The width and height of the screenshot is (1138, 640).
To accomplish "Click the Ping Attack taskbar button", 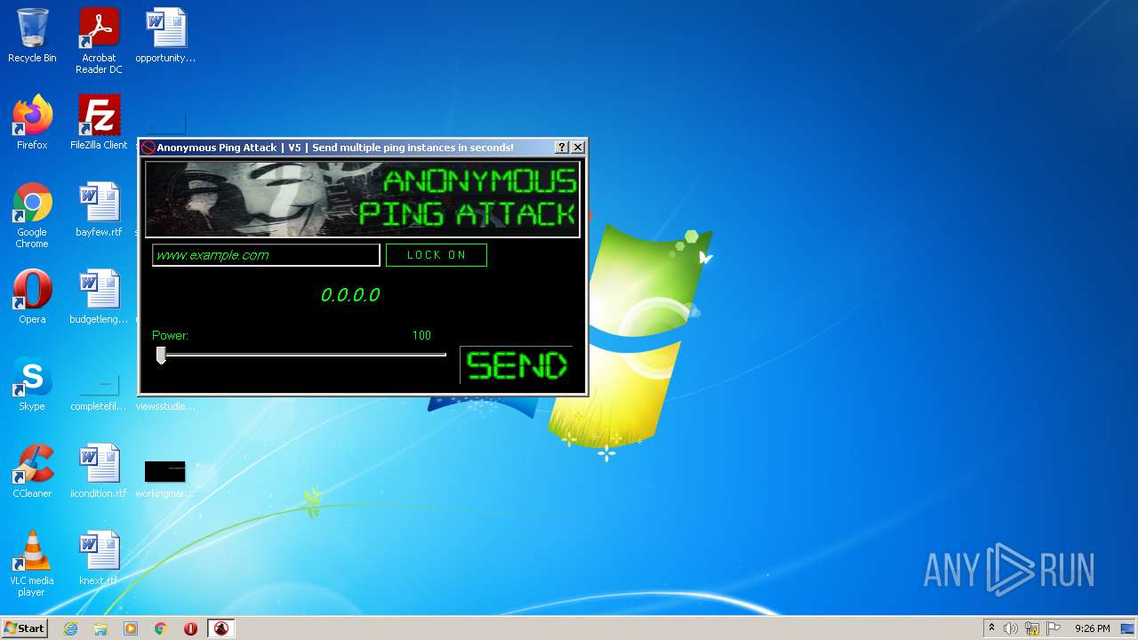I will tap(220, 628).
